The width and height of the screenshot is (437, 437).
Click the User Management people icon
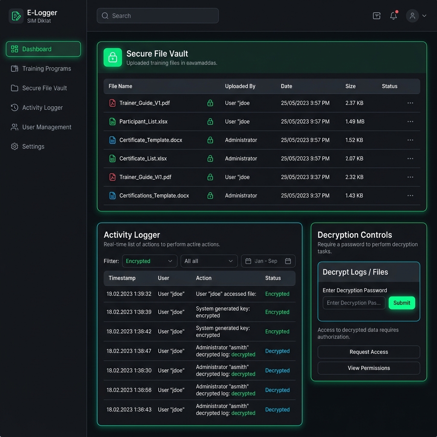pyautogui.click(x=15, y=127)
